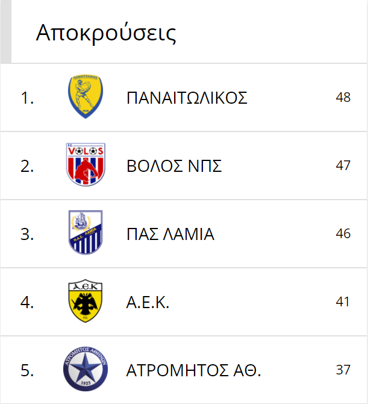Open the ΑΤΡΟΜΗΤΟΣ ΑΘ. team name
Image resolution: width=368 pixels, height=404 pixels.
coord(193,370)
